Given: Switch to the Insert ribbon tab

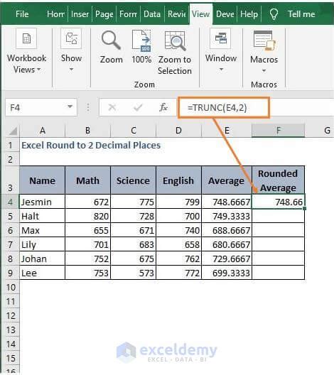Looking at the screenshot, I should pos(80,14).
